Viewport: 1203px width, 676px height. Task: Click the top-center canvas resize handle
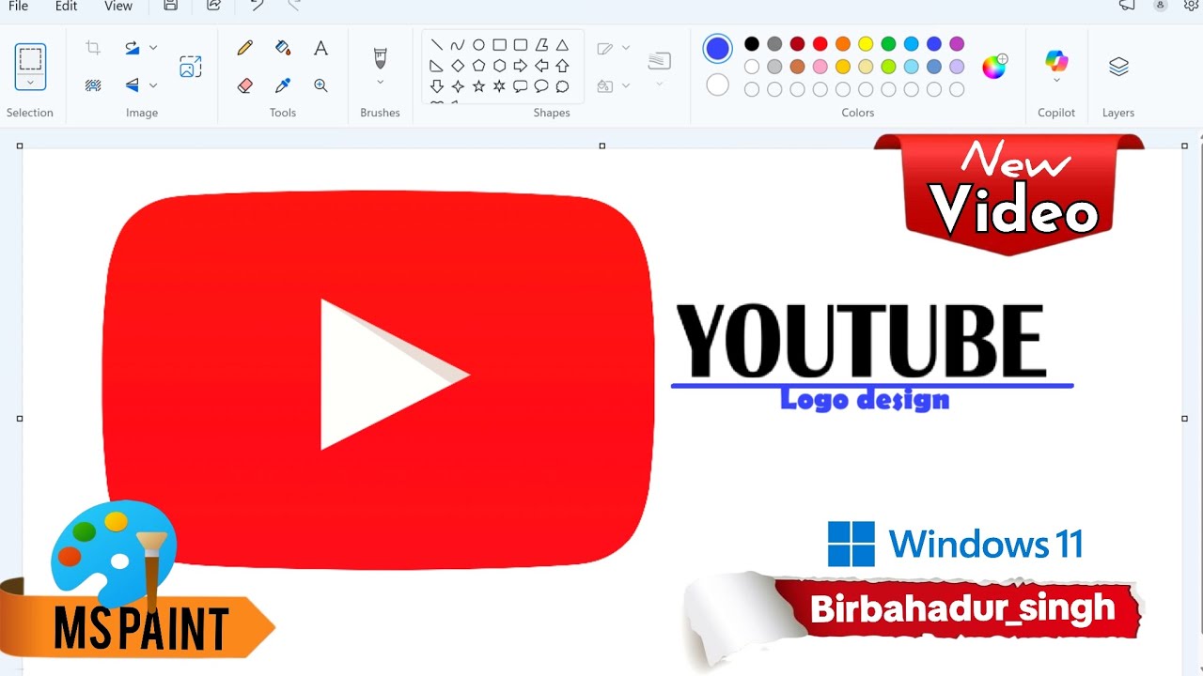point(602,146)
